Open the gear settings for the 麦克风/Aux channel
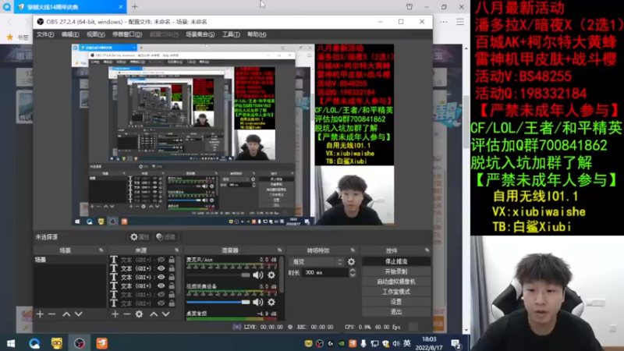Viewport: 624px width, 351px height. 271,275
